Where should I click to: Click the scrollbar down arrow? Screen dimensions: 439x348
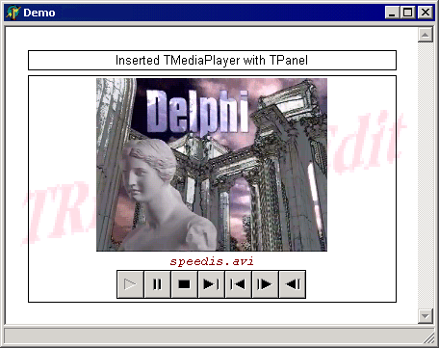click(426, 316)
